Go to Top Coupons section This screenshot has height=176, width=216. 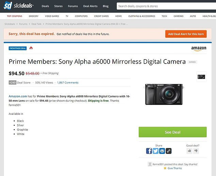pos(15,16)
